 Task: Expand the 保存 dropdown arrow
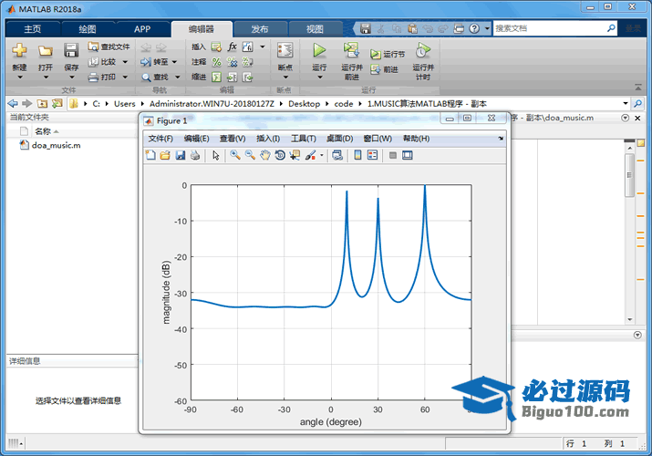[71, 78]
